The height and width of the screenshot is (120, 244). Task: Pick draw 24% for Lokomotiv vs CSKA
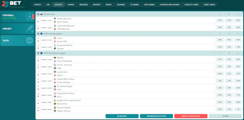pyautogui.click(x=229, y=27)
